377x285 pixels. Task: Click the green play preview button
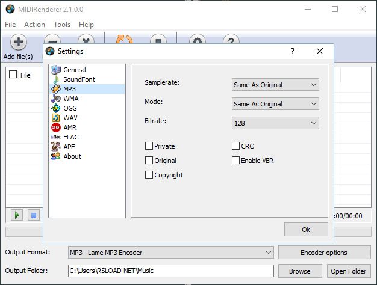17,215
